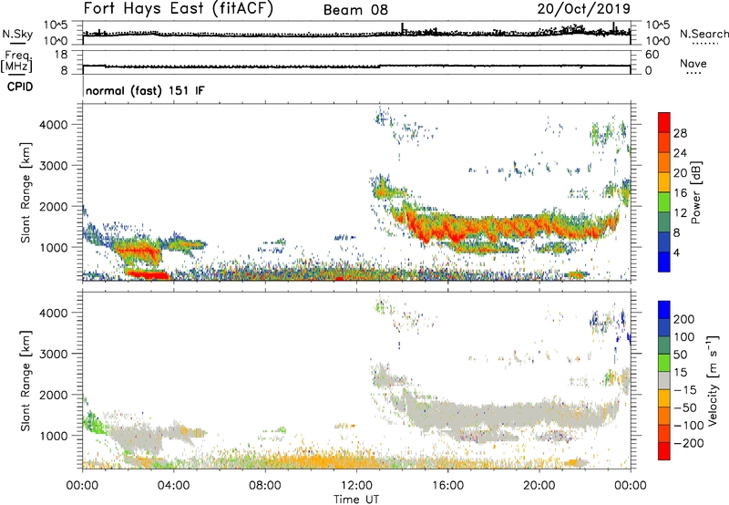
Task: Click the velocity colorbar value 50
Action: [x=680, y=355]
